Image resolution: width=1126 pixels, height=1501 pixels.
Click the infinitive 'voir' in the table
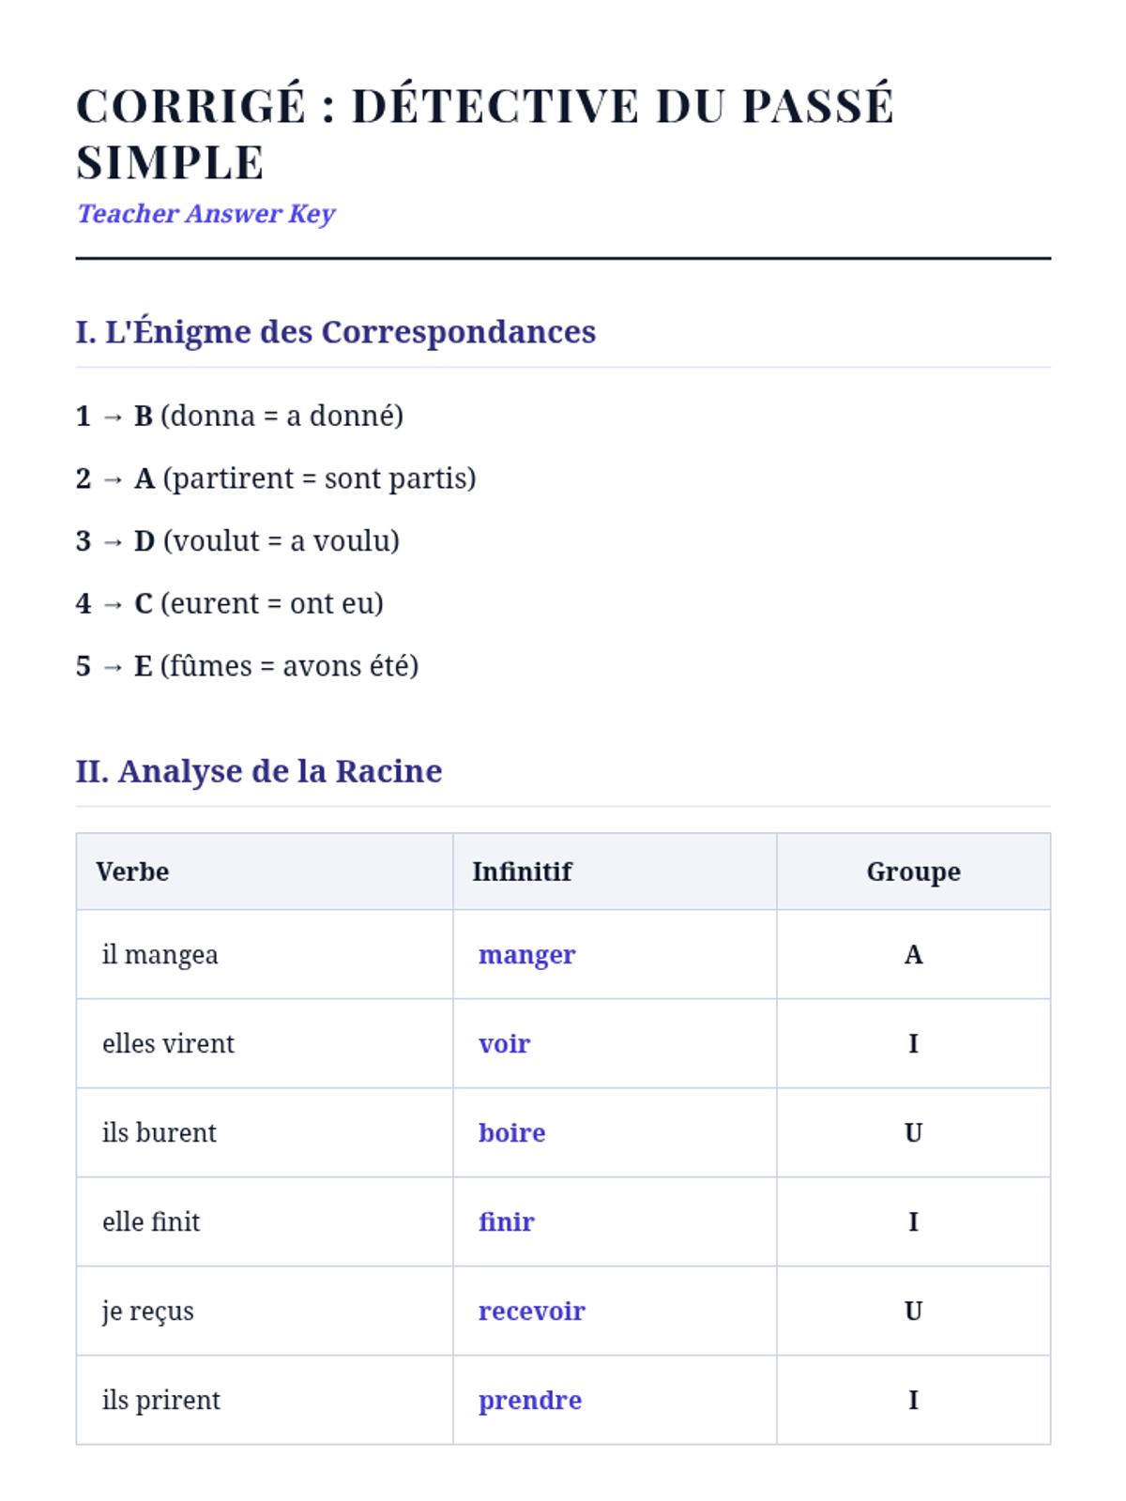(x=504, y=1044)
